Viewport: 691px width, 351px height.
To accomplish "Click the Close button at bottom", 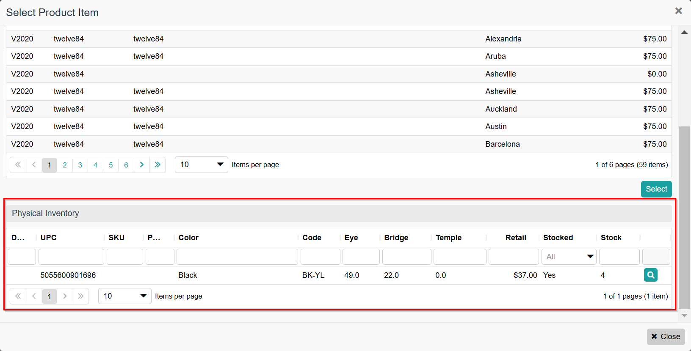I will (666, 337).
